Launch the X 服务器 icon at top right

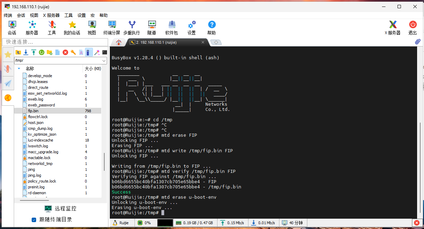[392, 28]
